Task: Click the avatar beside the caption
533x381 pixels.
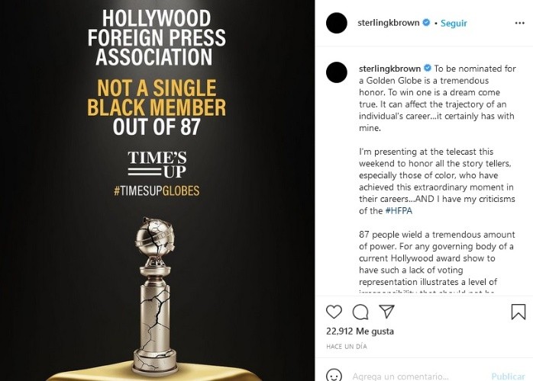Action: coord(337,72)
